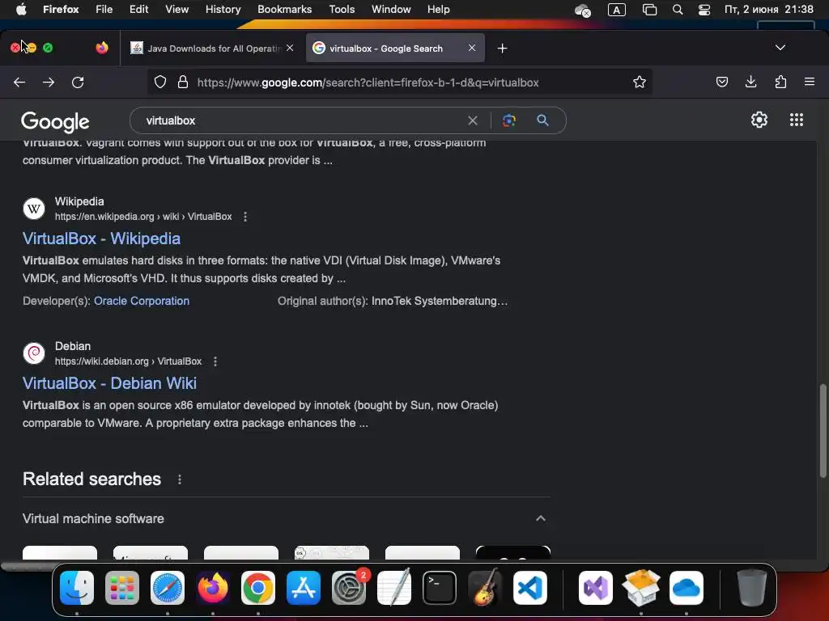Image resolution: width=829 pixels, height=621 pixels.
Task: Search by image with Google Lens
Action: tap(509, 120)
